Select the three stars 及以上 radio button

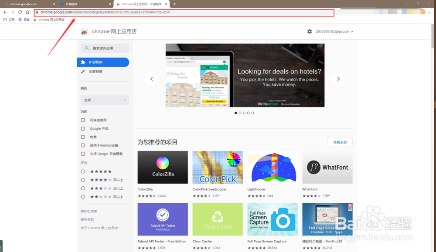(x=83, y=188)
